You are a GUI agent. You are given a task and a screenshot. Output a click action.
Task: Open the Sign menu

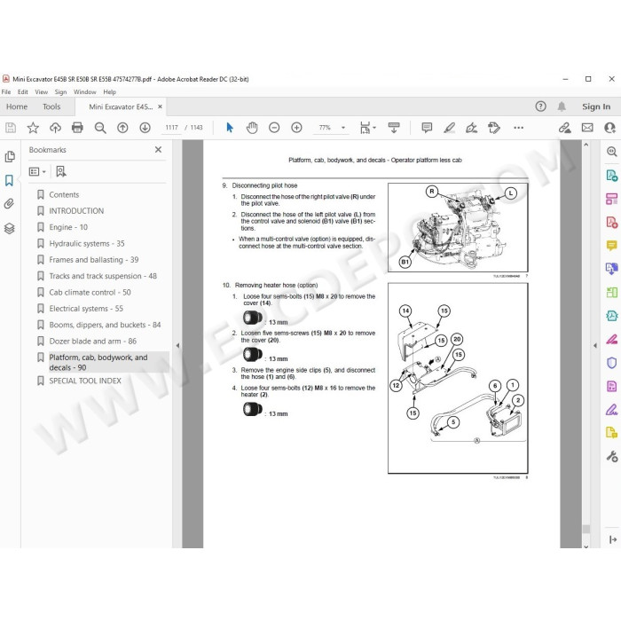tap(60, 92)
